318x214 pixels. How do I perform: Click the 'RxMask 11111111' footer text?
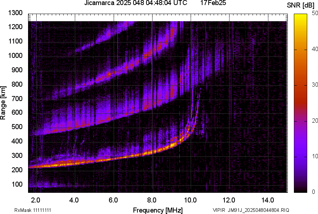[33, 210]
